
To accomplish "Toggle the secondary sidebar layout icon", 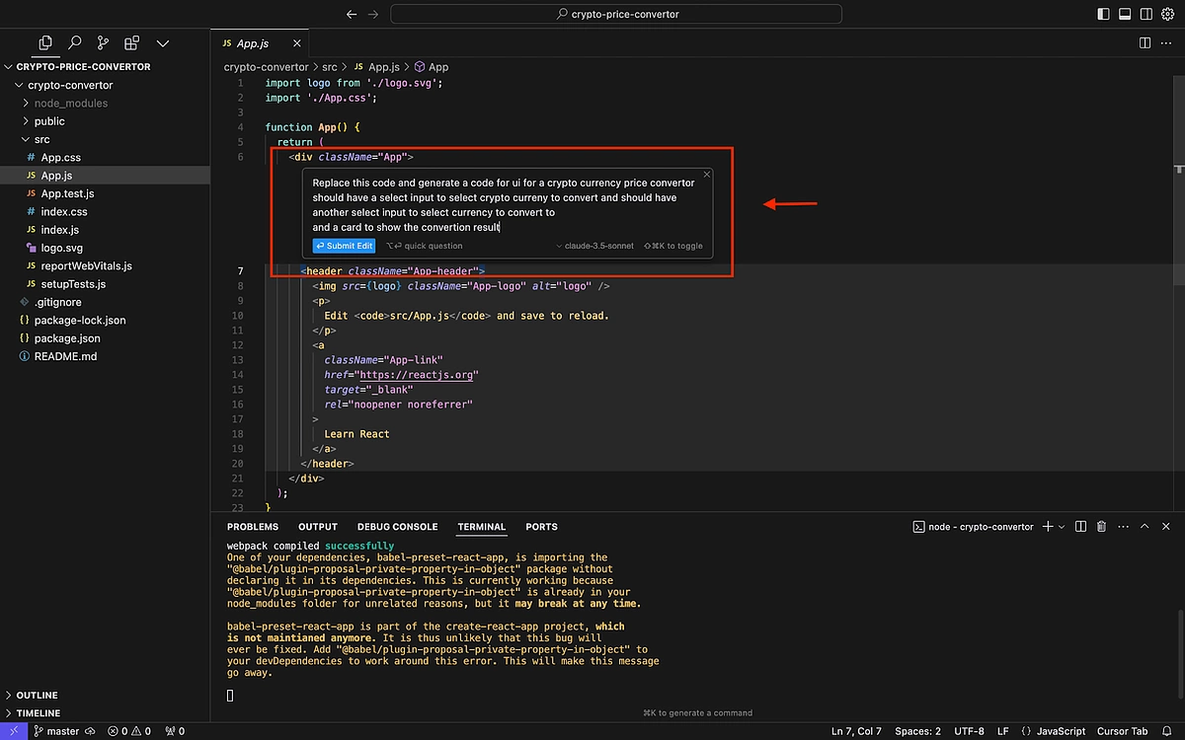I will coord(1145,14).
